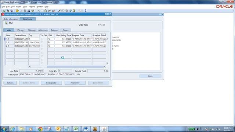Click the Request Date on line 2.2

click(82, 46)
